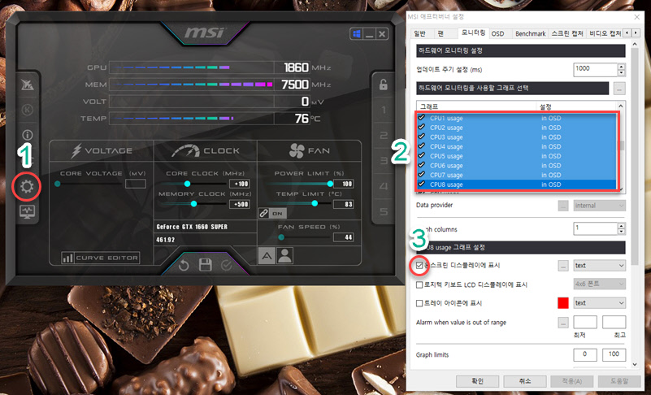651x395 pixels.
Task: Open the hardware monitor graph icon
Action: pos(27,211)
